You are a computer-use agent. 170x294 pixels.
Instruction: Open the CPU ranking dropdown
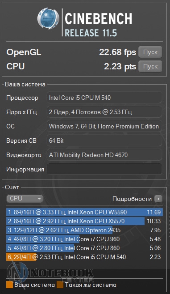(x=25, y=199)
